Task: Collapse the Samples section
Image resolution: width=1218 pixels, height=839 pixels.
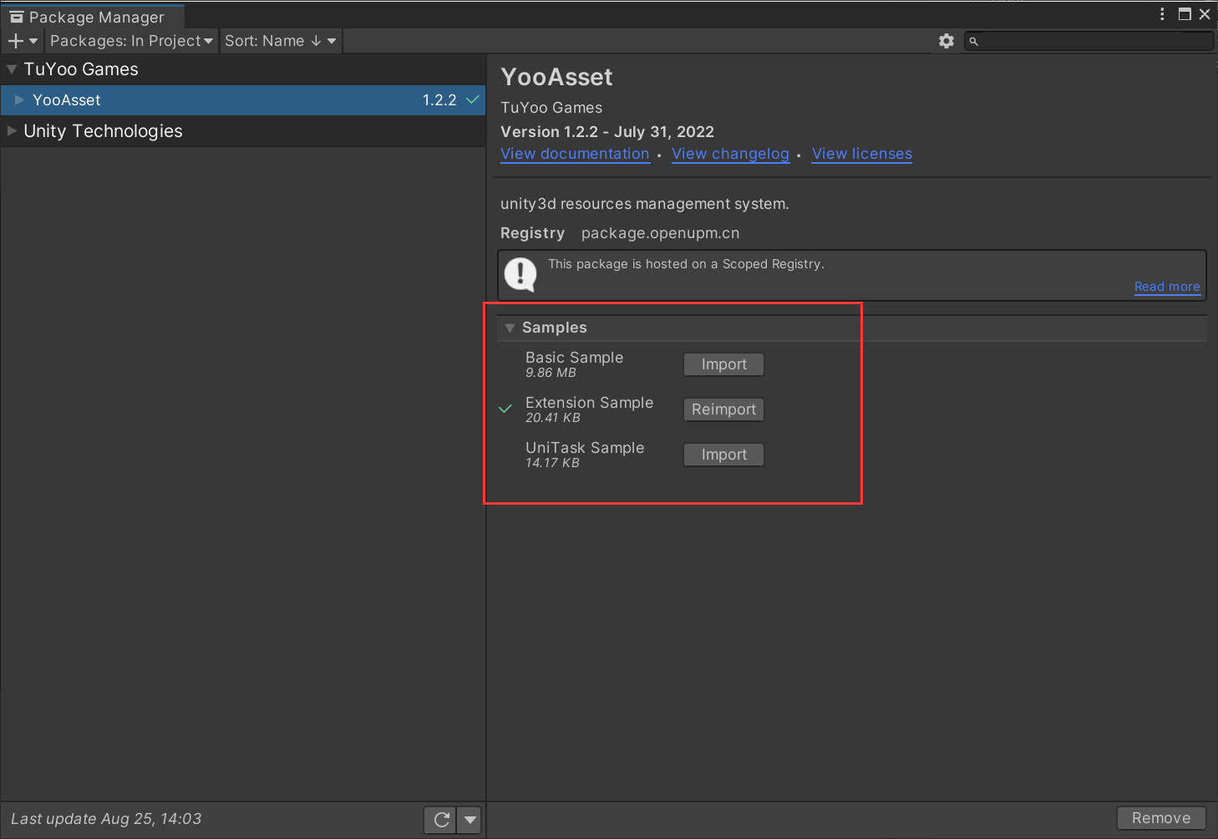Action: point(510,328)
